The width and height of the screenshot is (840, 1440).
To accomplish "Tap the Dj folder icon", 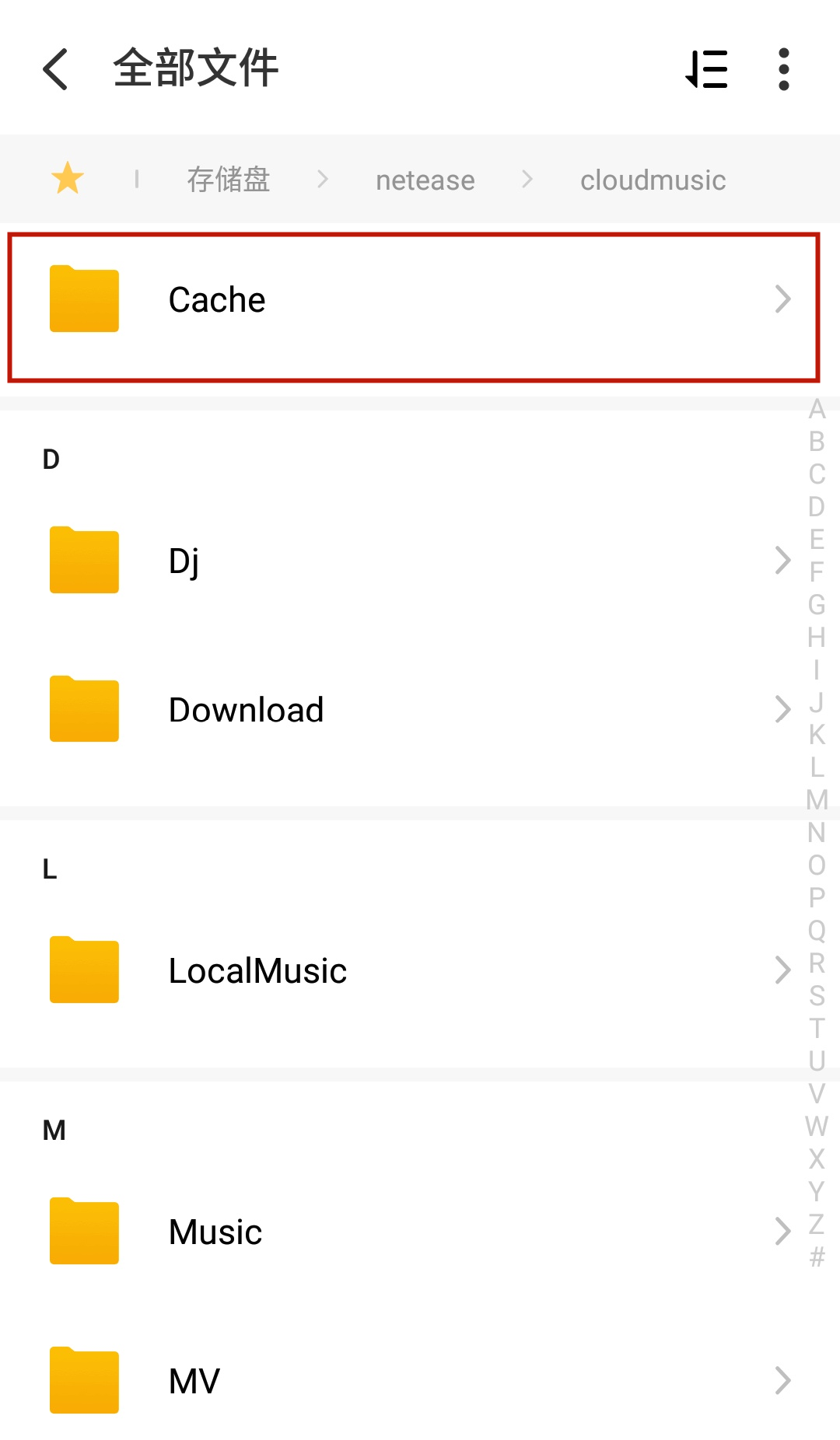I will [84, 561].
